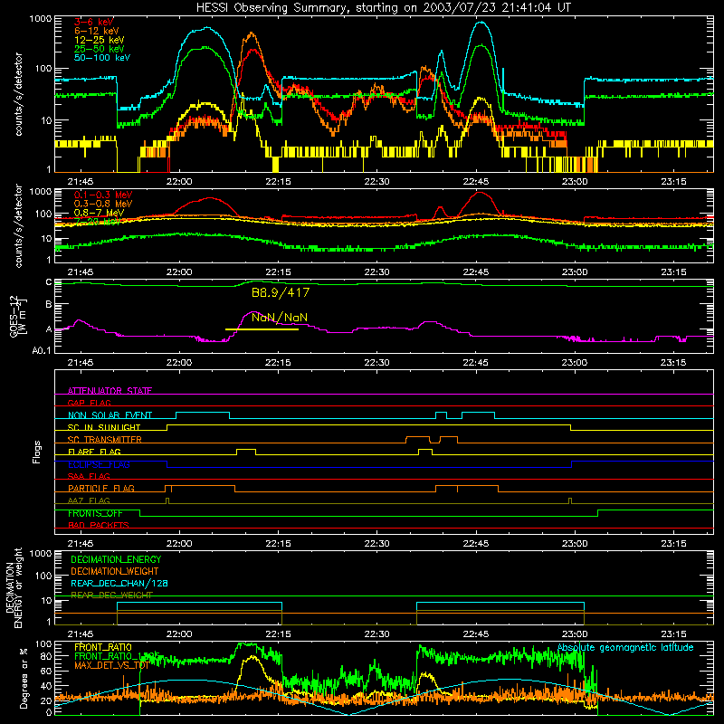This screenshot has width=724, height=724.
Task: Click the yellow flare interval bar under NaN/NaN
Action: tap(262, 329)
